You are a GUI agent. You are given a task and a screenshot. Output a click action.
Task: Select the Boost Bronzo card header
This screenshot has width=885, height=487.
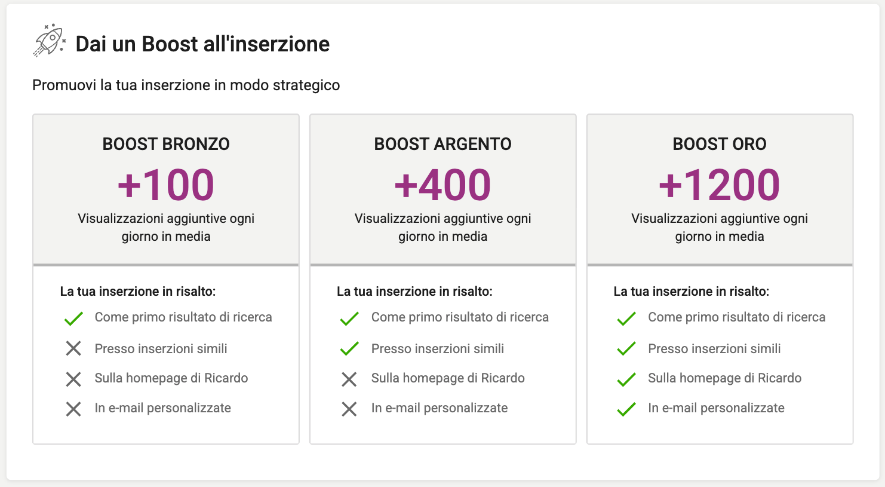166,189
